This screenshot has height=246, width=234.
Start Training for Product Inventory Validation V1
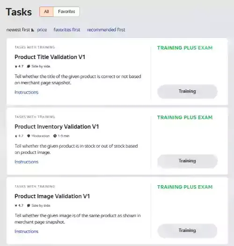187,161
